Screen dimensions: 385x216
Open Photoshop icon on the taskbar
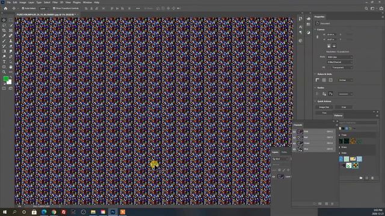(x=113, y=212)
